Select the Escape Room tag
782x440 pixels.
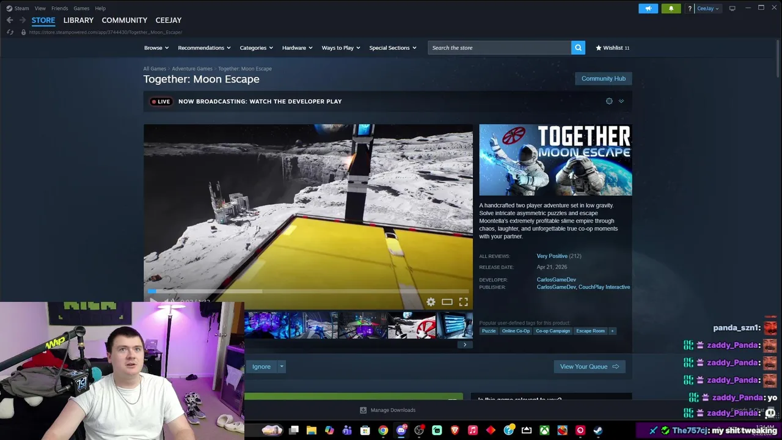click(590, 331)
